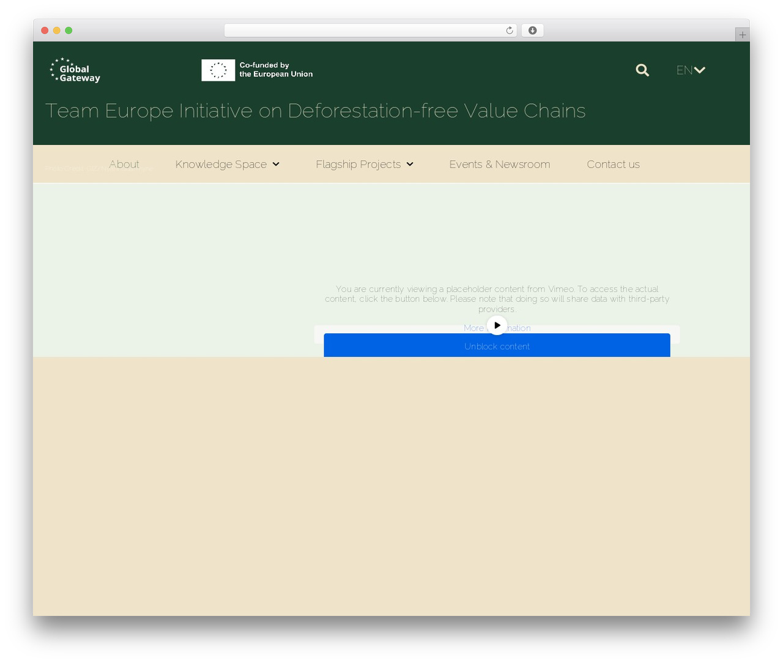This screenshot has height=663, width=783.
Task: Maximize the window with the green button
Action: pos(69,31)
